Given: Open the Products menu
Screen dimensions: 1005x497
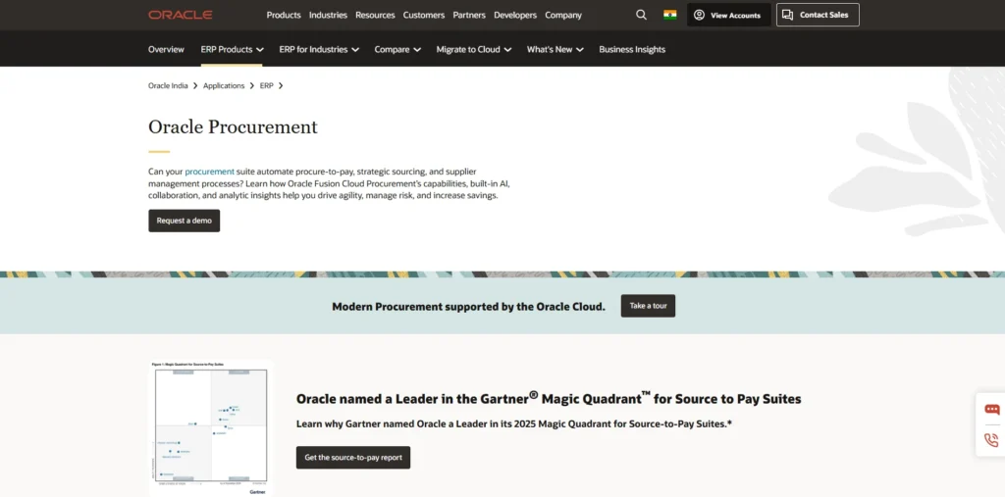Looking at the screenshot, I should [x=284, y=15].
